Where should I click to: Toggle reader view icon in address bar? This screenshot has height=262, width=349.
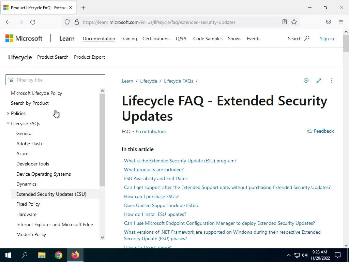click(x=285, y=22)
